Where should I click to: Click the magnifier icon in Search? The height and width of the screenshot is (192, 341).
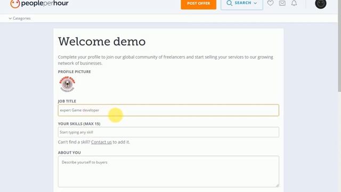point(229,3)
